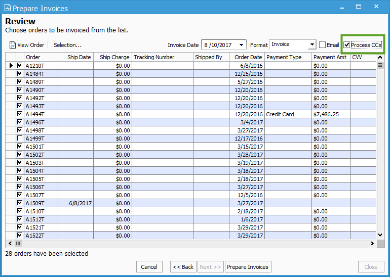The width and height of the screenshot is (390, 277).
Task: Click the greyed-out Close button
Action: point(371,267)
